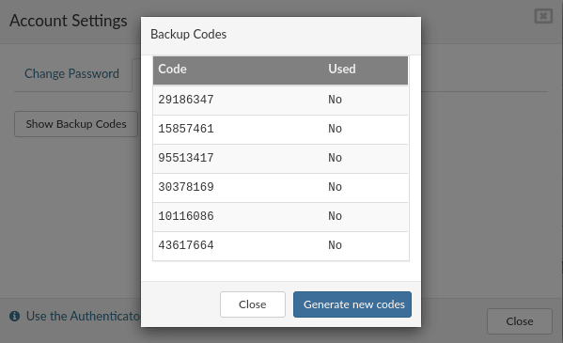Click the Used value for code 10116086
Screen dimensions: 563x343
pyautogui.click(x=335, y=216)
